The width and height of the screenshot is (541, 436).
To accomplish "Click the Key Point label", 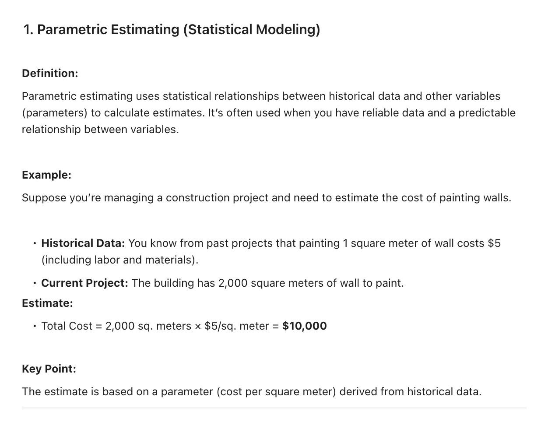I will pos(49,369).
